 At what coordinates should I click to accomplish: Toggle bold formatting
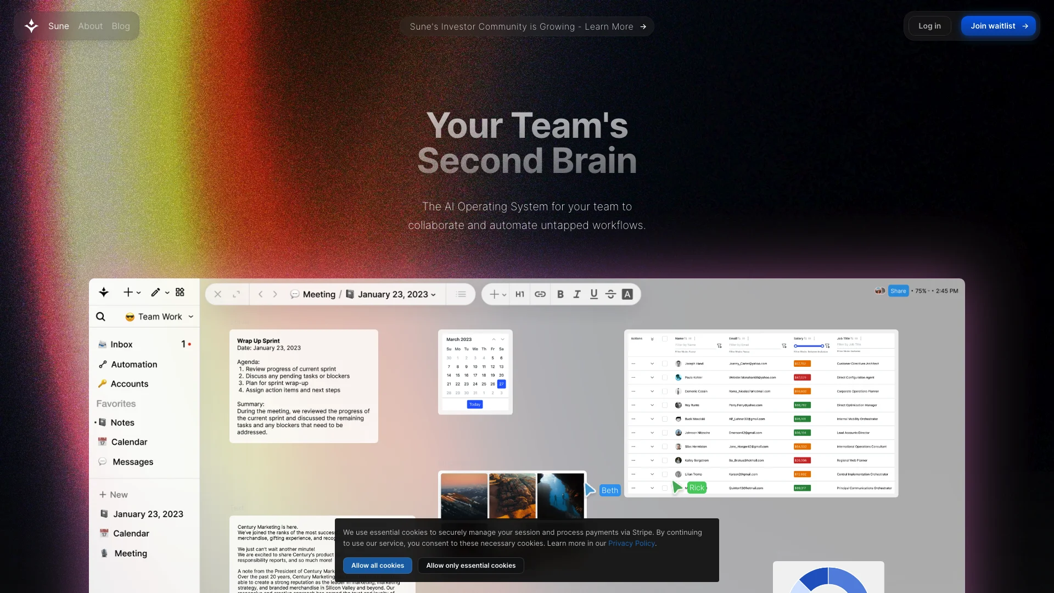(x=560, y=294)
